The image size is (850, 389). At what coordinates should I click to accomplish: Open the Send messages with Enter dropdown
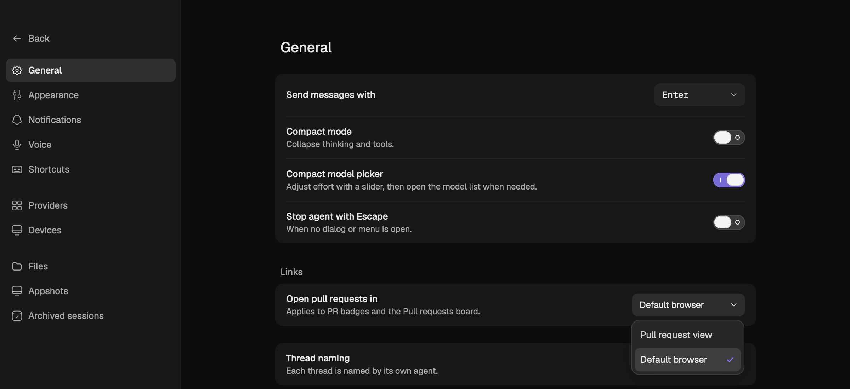click(699, 95)
